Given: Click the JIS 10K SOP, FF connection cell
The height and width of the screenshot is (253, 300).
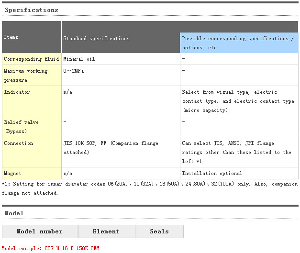Looking at the screenshot, I should tap(111, 147).
